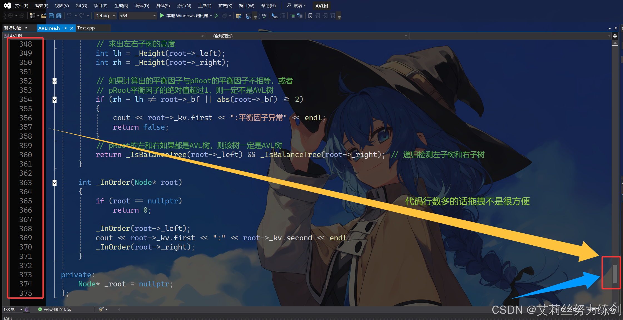Screen dimensions: 623x320
Task: Collapse the comment block at line 352
Action: click(54, 81)
